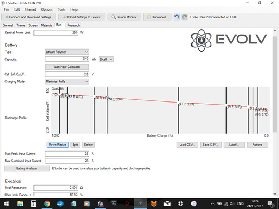Open Google Chrome from the taskbar
279x209 pixels.
click(x=47, y=203)
